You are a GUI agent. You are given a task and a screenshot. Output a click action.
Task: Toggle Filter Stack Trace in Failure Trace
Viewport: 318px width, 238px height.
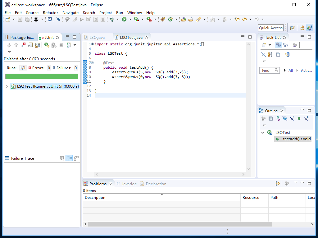pyautogui.click(x=69, y=158)
